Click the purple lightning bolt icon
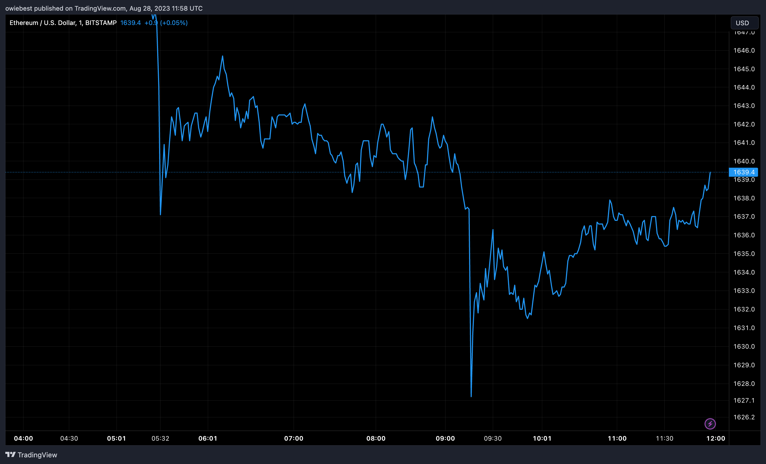This screenshot has height=464, width=766. click(710, 424)
